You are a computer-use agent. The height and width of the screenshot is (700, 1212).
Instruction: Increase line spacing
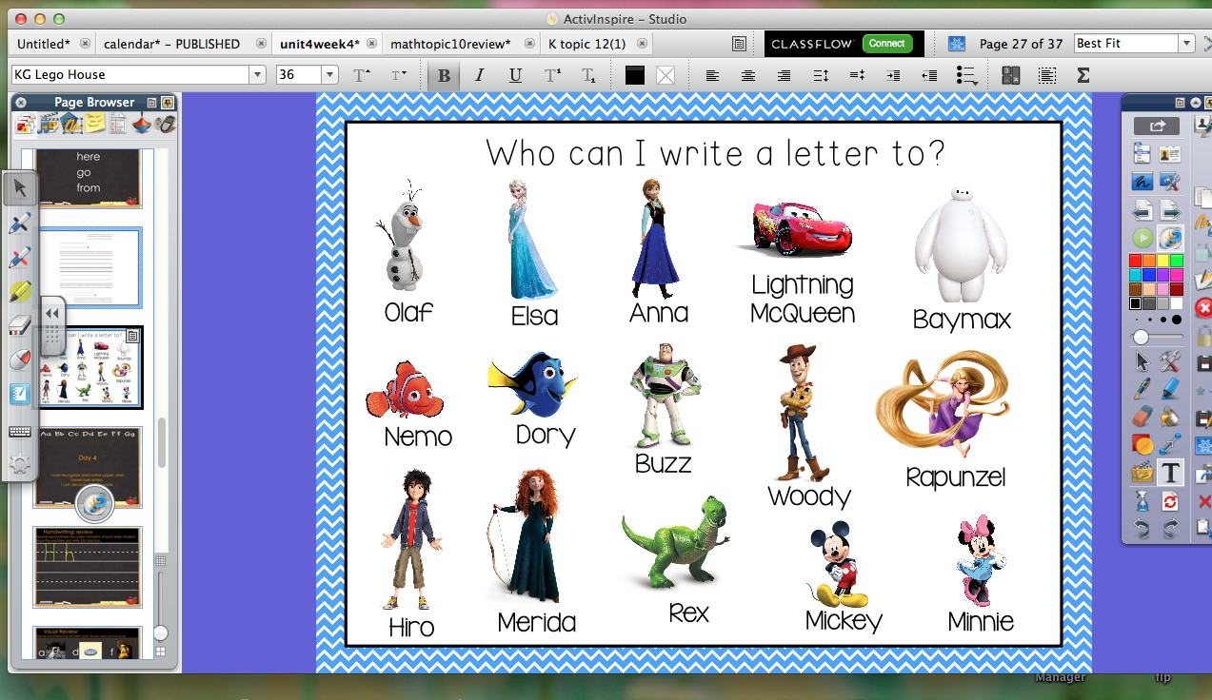point(822,75)
